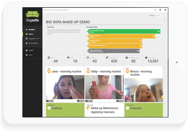Click the Participants icon in stats row

tap(88, 58)
